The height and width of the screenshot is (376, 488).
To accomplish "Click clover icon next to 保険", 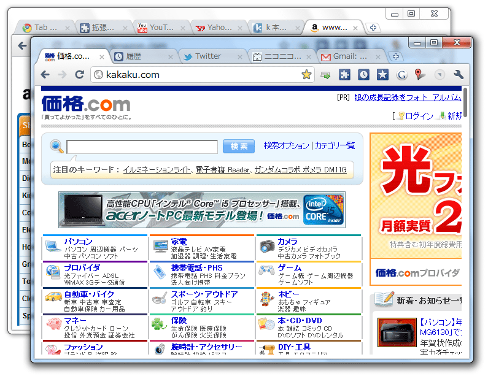I will [159, 324].
